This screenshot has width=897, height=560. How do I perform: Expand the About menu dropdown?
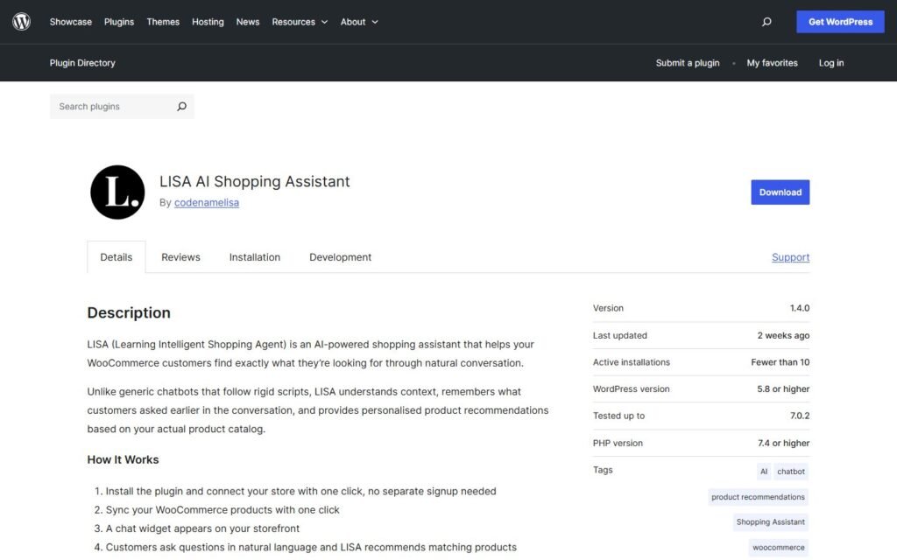coord(359,22)
